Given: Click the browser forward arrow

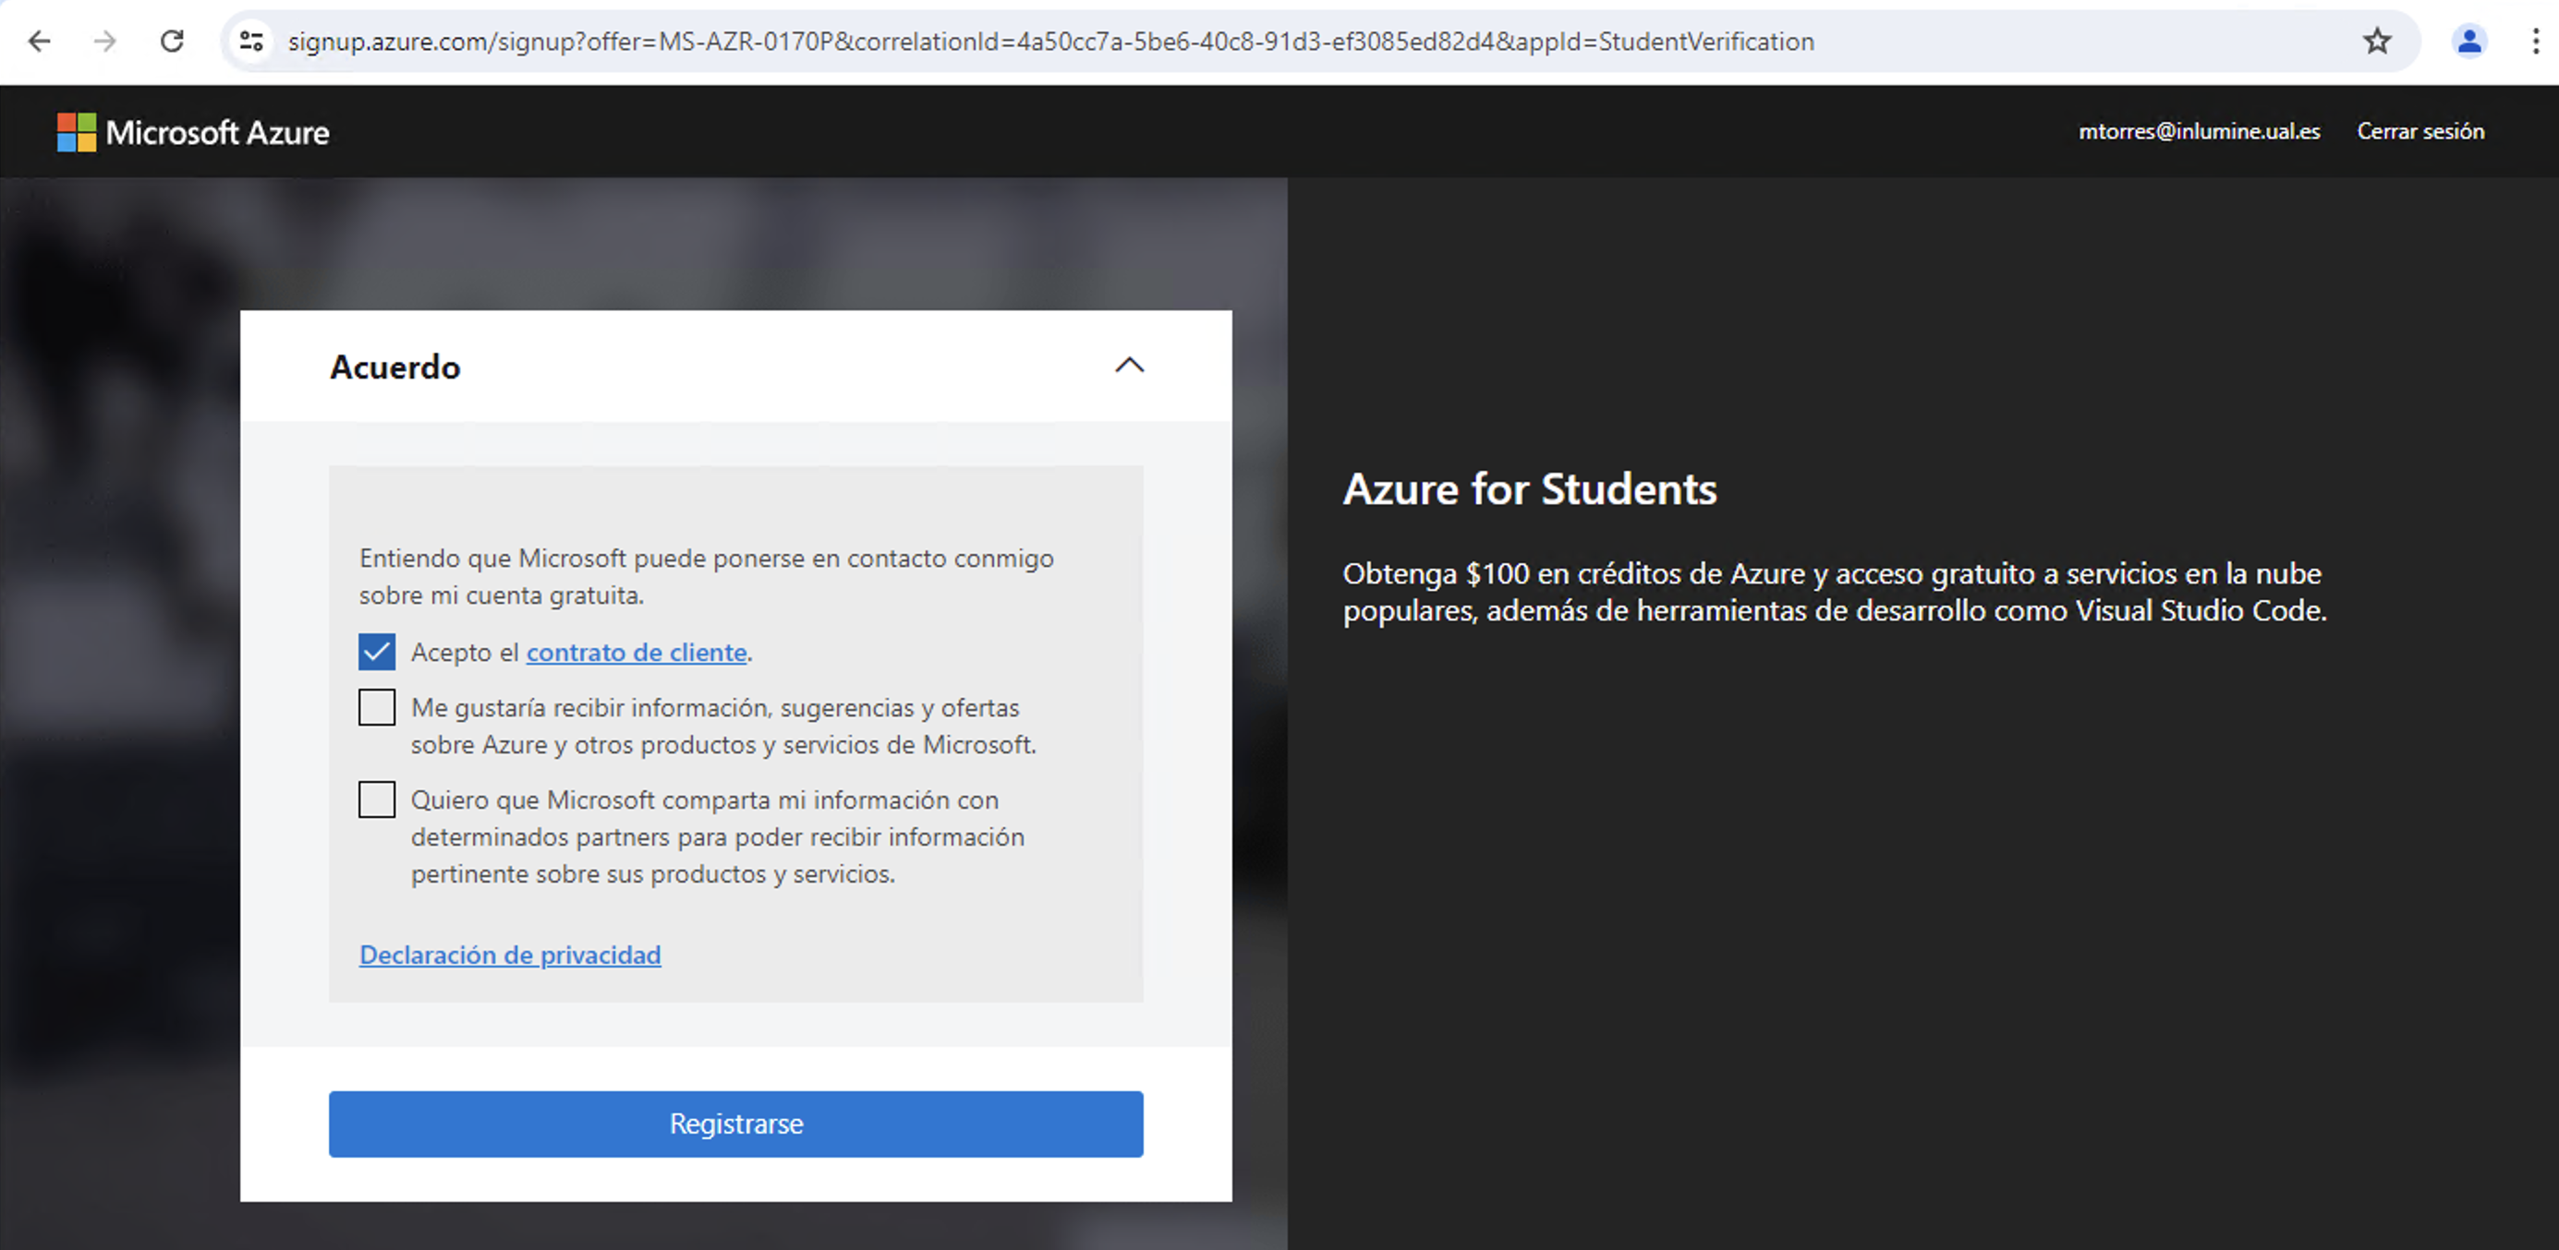Looking at the screenshot, I should point(105,41).
